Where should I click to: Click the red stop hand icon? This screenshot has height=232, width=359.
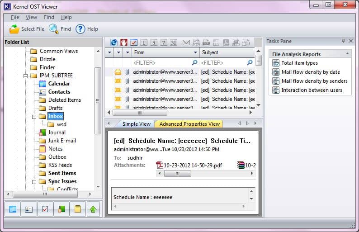point(123,43)
